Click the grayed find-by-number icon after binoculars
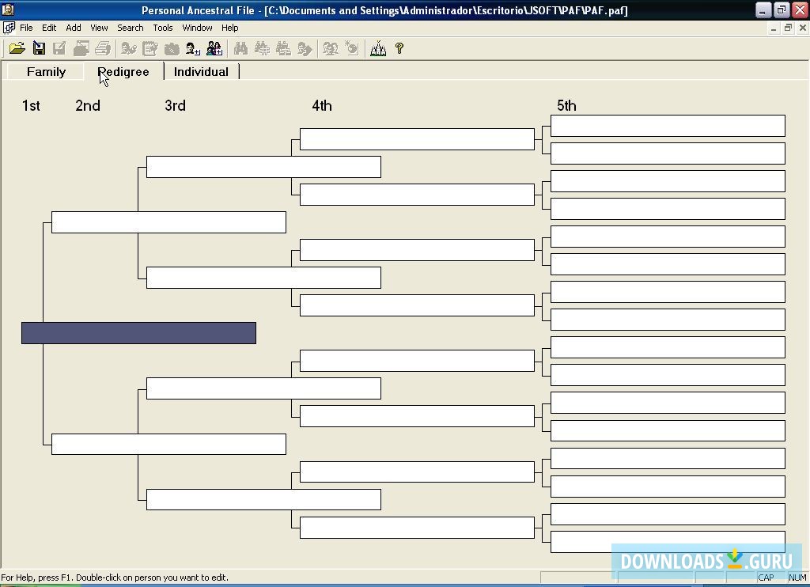Viewport: 810px width, 587px height. pos(262,48)
